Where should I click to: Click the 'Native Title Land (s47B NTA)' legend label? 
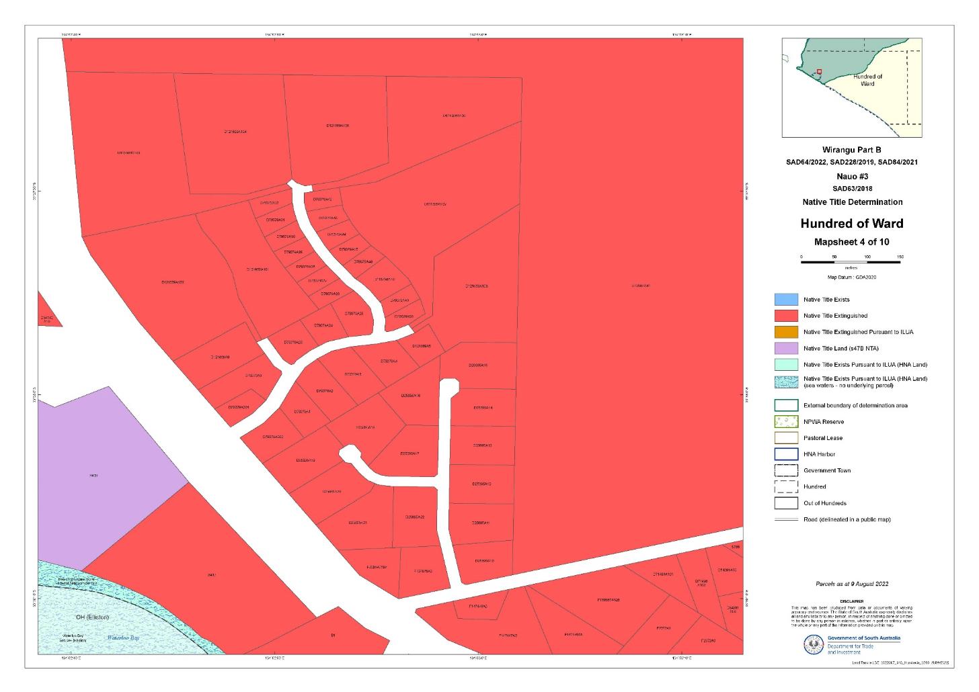841,349
